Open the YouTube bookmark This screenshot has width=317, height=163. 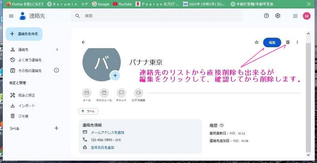pyautogui.click(x=122, y=4)
